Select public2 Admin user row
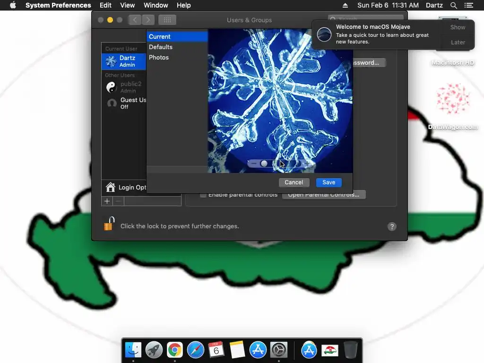Image resolution: width=484 pixels, height=363 pixels. [x=124, y=87]
